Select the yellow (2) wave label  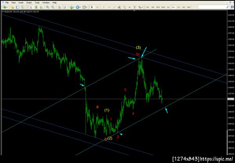(x=110, y=138)
